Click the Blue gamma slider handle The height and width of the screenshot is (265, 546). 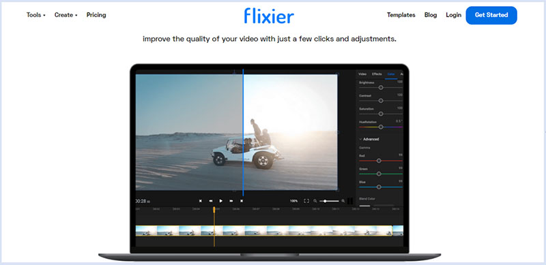[x=379, y=187]
